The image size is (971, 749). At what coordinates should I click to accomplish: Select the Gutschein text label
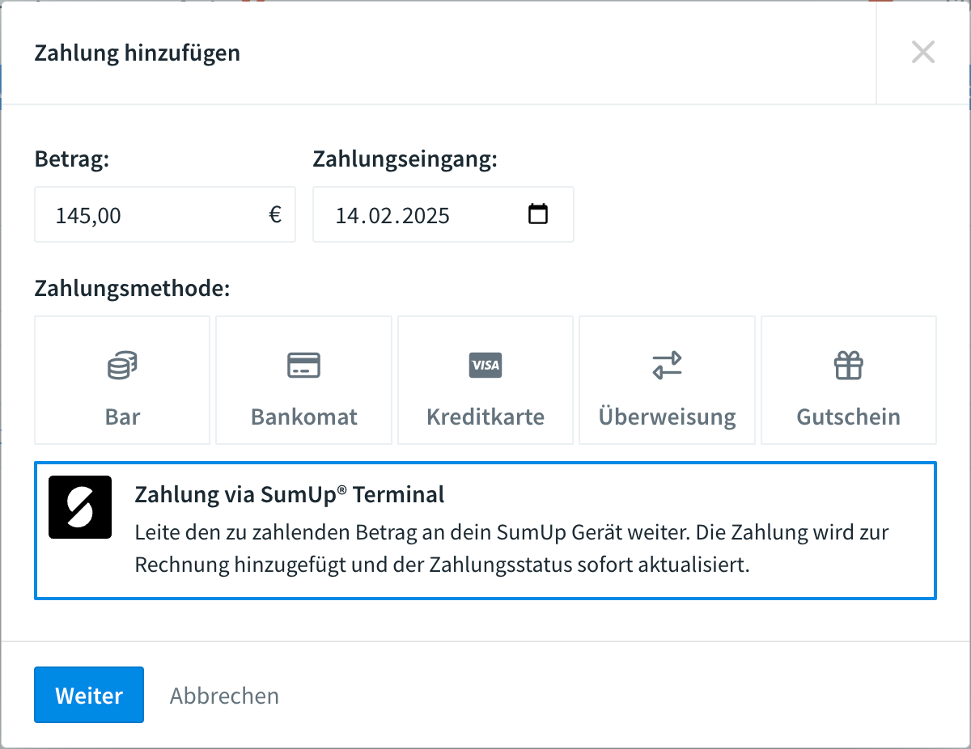click(x=849, y=417)
